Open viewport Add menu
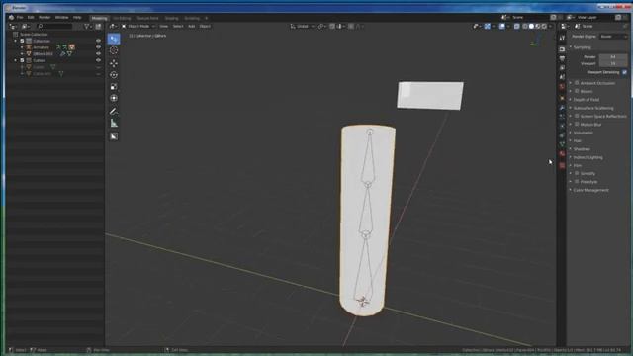Image resolution: width=633 pixels, height=356 pixels. point(191,27)
